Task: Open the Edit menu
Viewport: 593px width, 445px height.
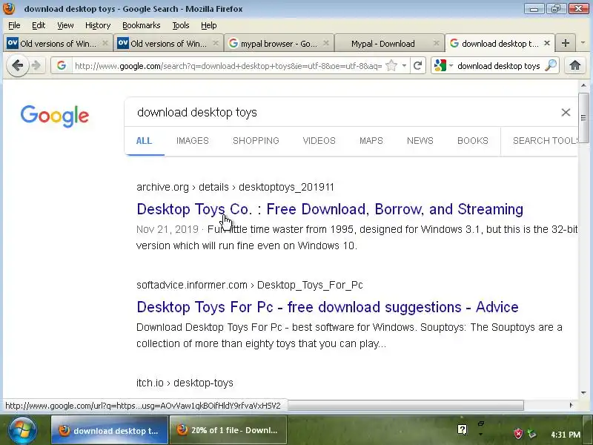Action: coord(39,25)
